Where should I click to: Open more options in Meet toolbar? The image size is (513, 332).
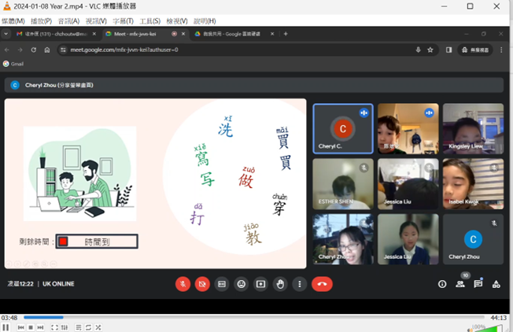pyautogui.click(x=300, y=284)
